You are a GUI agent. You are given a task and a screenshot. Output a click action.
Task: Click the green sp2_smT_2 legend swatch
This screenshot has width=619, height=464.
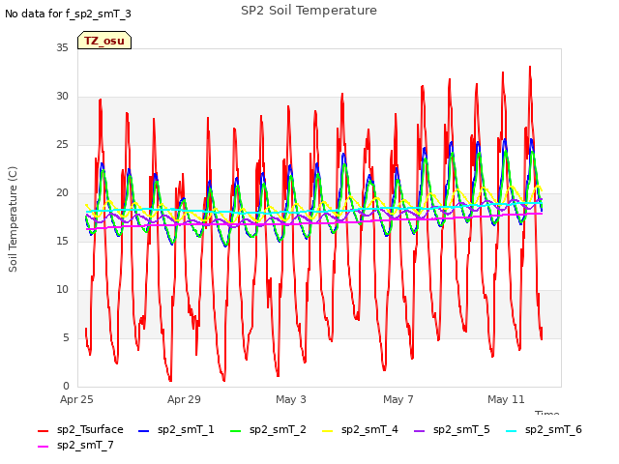[x=235, y=431]
